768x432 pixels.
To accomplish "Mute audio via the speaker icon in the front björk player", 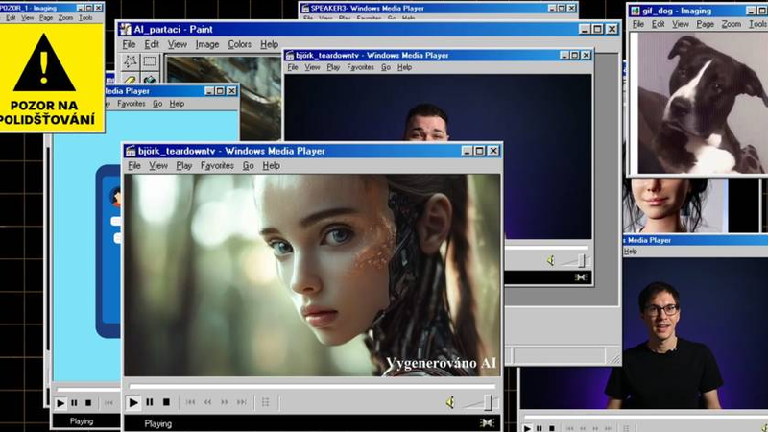I will (450, 402).
